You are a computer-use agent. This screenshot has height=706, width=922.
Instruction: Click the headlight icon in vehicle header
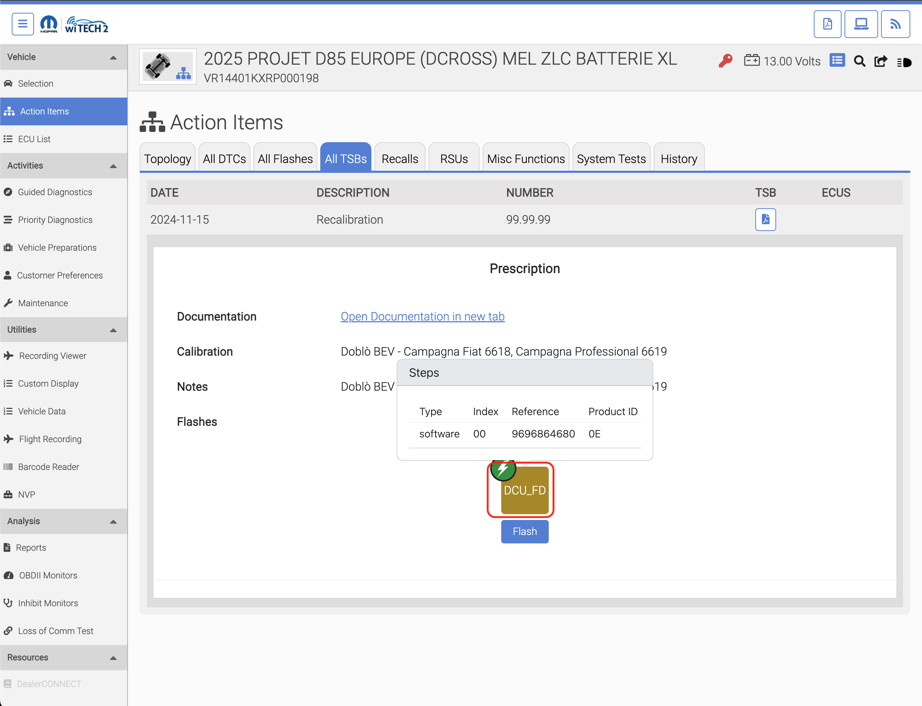tap(904, 62)
